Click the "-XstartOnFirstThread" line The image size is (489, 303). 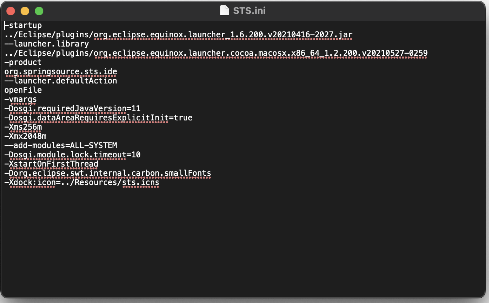(x=51, y=164)
